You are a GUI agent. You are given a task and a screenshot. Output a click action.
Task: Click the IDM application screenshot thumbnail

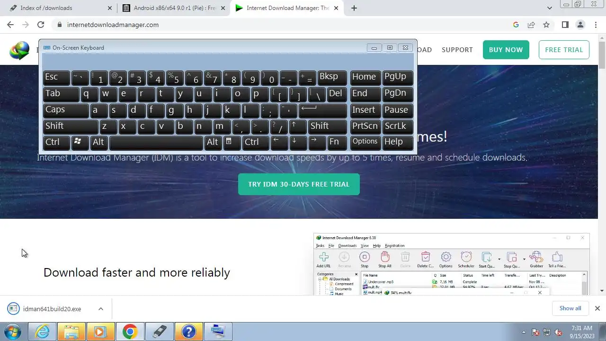pos(451,264)
